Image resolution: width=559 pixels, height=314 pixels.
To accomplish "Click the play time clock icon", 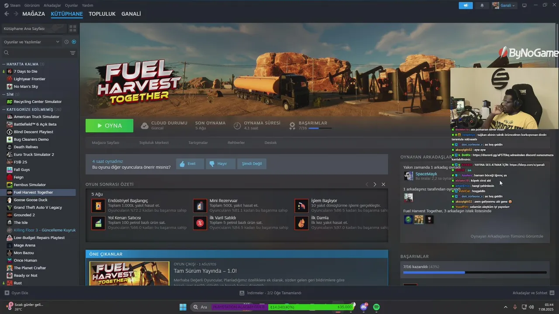I will [x=237, y=126].
